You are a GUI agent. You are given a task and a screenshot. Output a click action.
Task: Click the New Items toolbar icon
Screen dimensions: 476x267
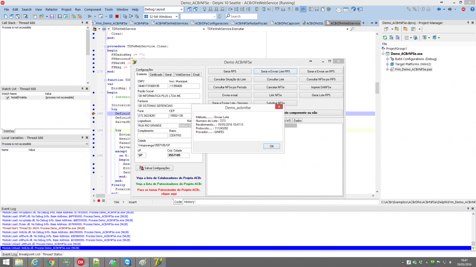point(35,16)
